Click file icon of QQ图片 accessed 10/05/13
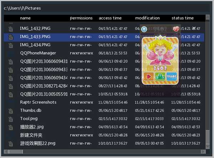This screenshot has width=214, height=158. coord(11,95)
